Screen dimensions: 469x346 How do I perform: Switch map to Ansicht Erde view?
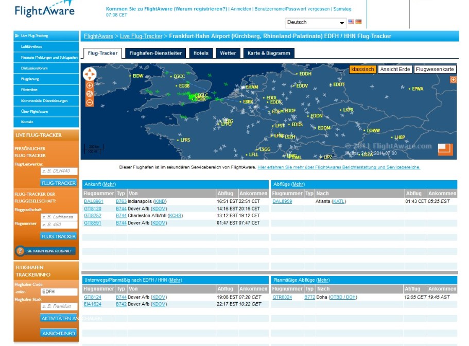(x=395, y=69)
